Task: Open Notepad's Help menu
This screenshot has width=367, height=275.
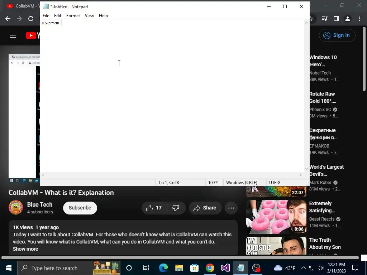Action: coord(103,16)
